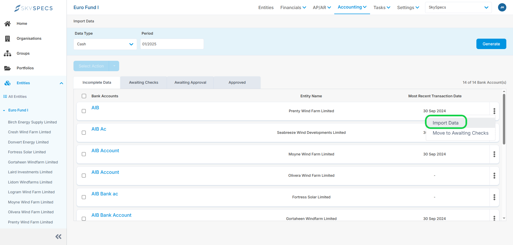The height and width of the screenshot is (245, 513).
Task: Tick the select-all Bank Accounts checkbox
Action: [84, 96]
